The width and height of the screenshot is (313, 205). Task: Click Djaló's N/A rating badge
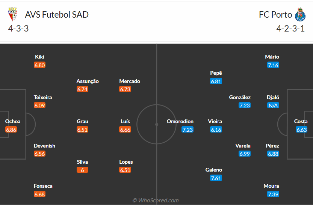pos(273,106)
